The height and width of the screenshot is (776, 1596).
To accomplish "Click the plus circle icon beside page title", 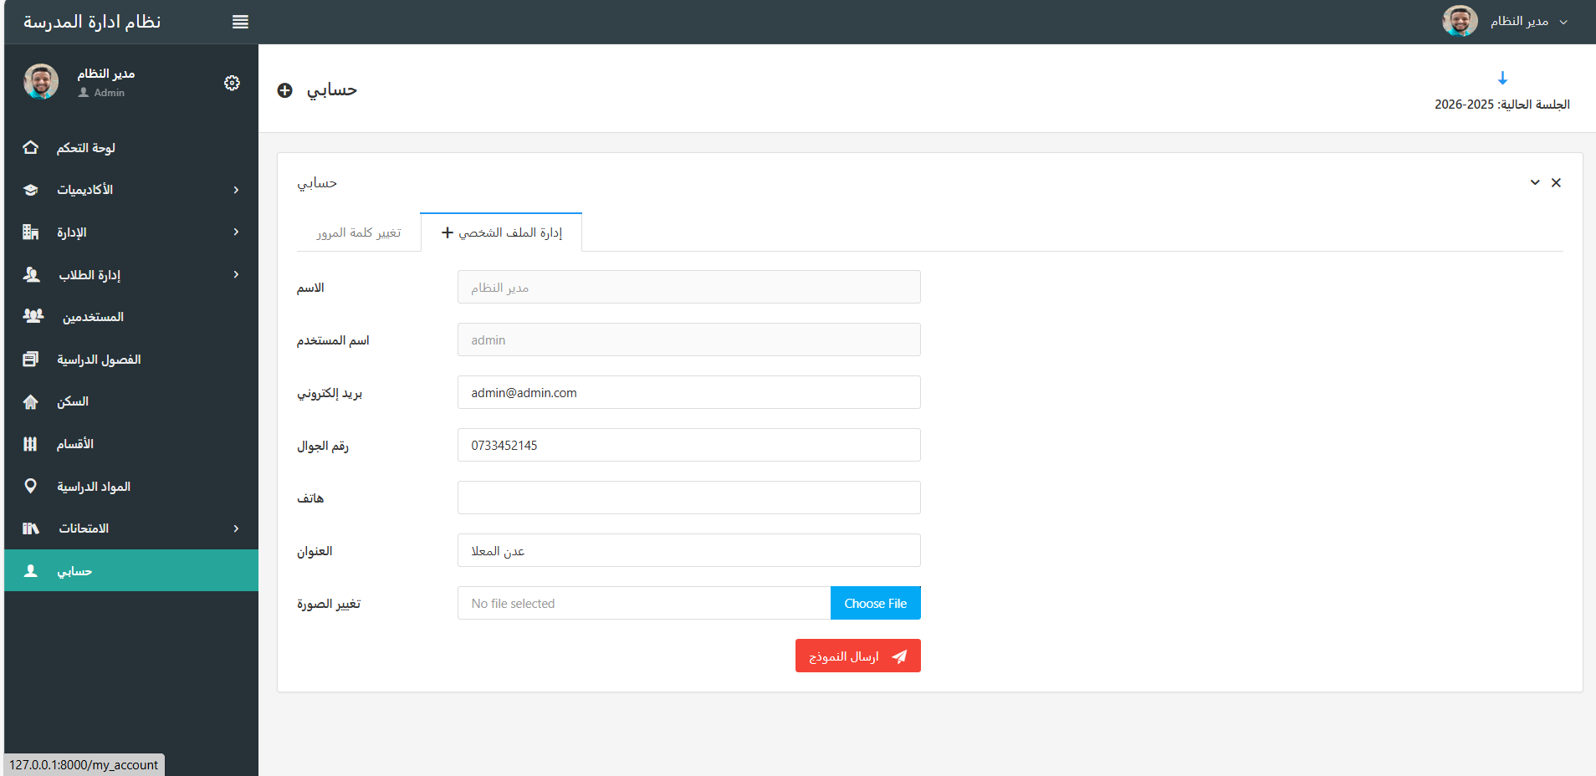I will [285, 90].
